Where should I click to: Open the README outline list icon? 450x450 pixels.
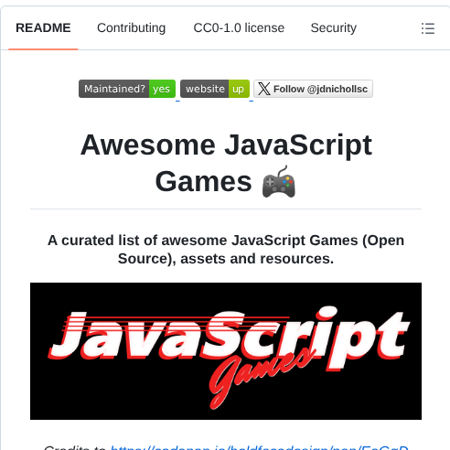click(428, 28)
